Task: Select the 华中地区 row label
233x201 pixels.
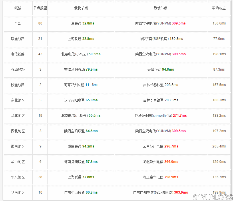Action: pyautogui.click(x=18, y=162)
